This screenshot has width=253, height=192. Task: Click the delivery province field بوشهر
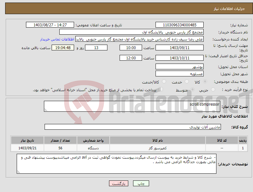180,66
